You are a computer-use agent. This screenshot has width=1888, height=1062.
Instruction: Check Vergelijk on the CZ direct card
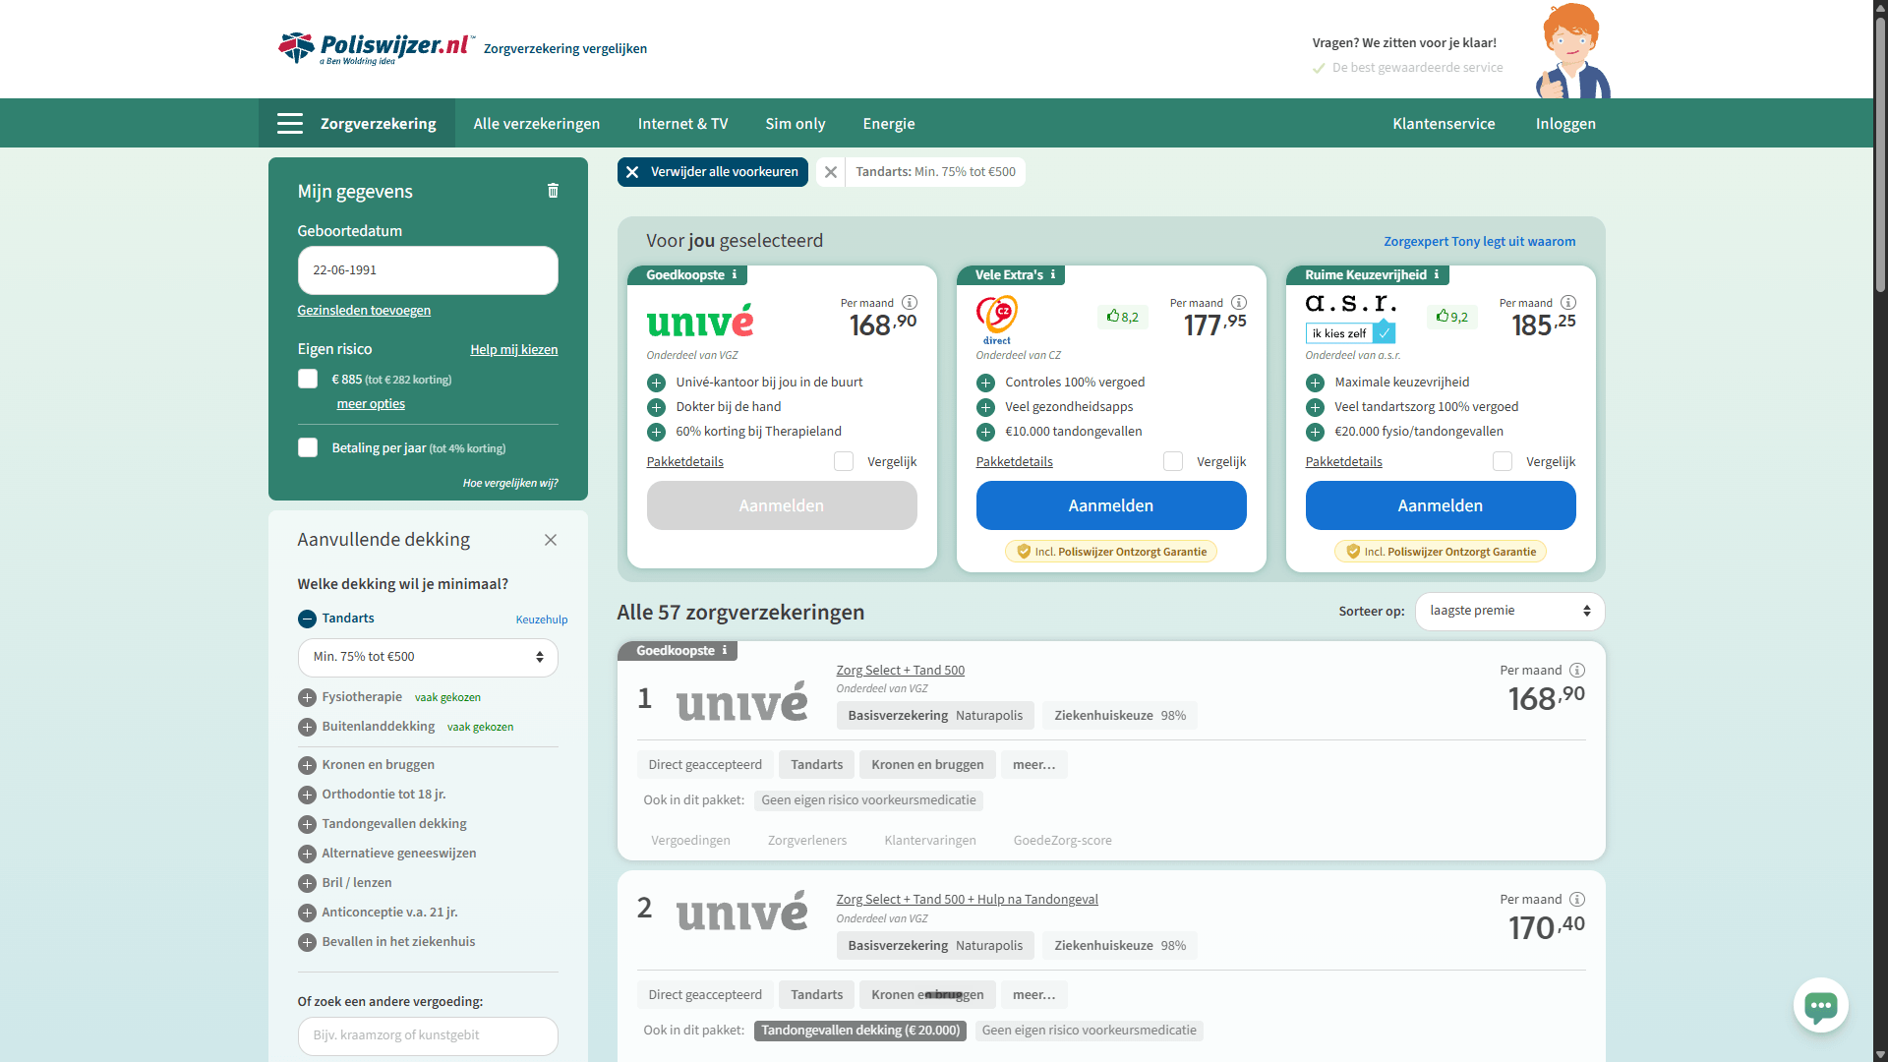pos(1173,462)
